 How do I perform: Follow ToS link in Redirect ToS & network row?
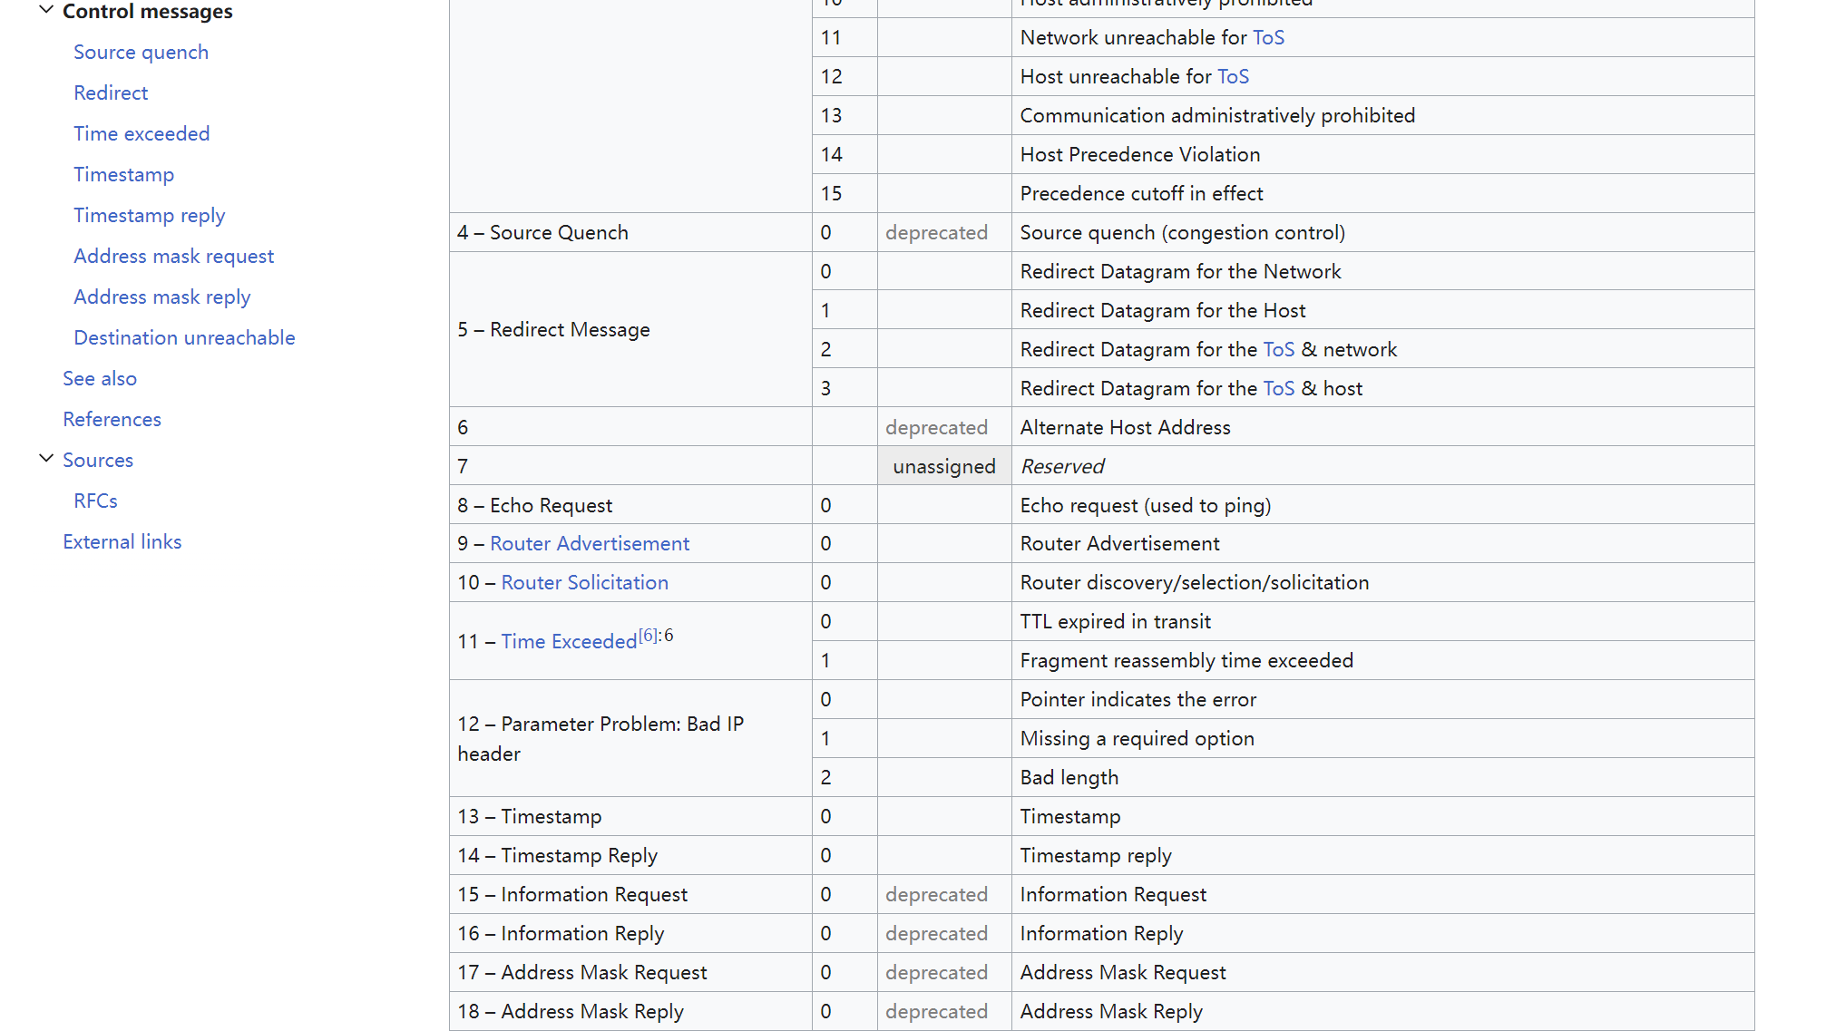click(x=1279, y=349)
